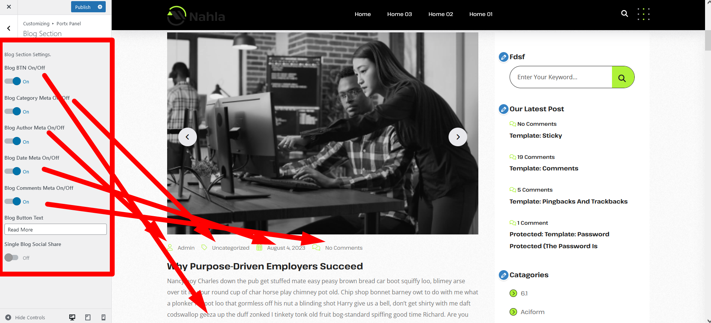Click the green search button in sidebar widget
This screenshot has width=711, height=323.
(622, 77)
